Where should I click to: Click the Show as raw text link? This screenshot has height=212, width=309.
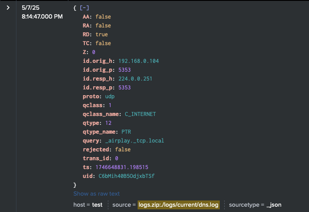click(x=96, y=194)
